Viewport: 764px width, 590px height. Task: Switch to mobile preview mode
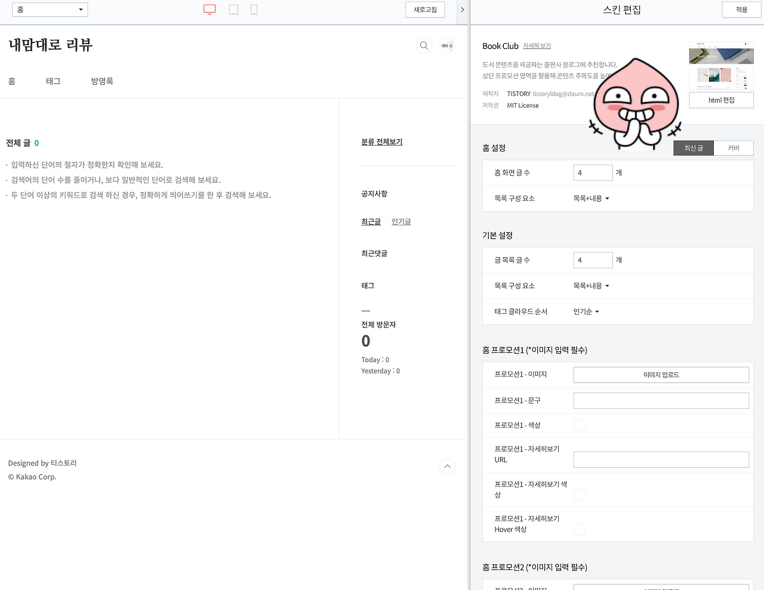click(x=254, y=9)
